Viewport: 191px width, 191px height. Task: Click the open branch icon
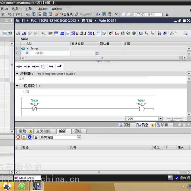point(51,67)
